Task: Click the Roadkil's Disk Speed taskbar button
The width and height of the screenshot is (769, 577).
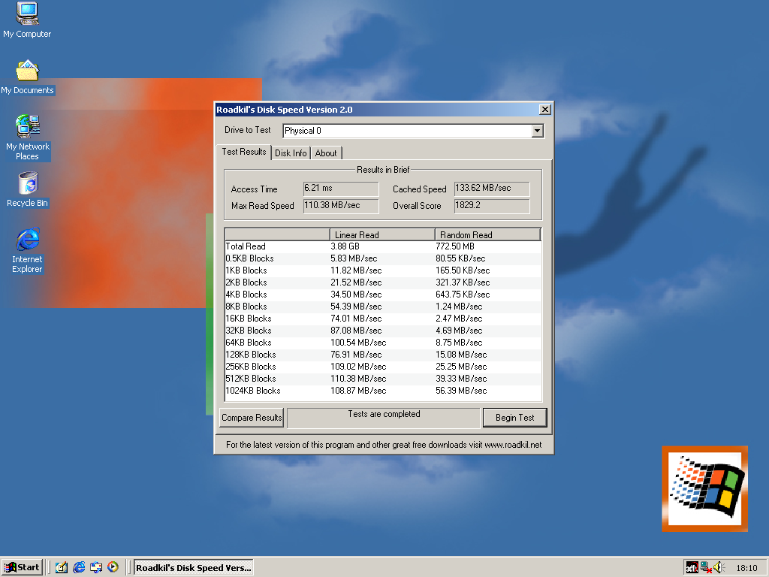Action: click(194, 568)
